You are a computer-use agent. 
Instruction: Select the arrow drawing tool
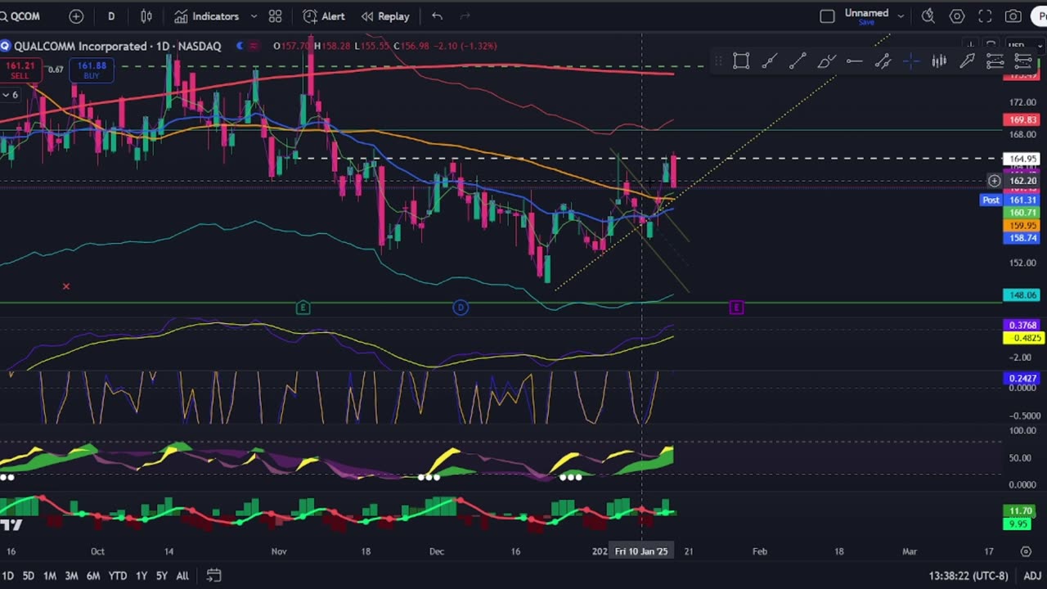coord(967,61)
